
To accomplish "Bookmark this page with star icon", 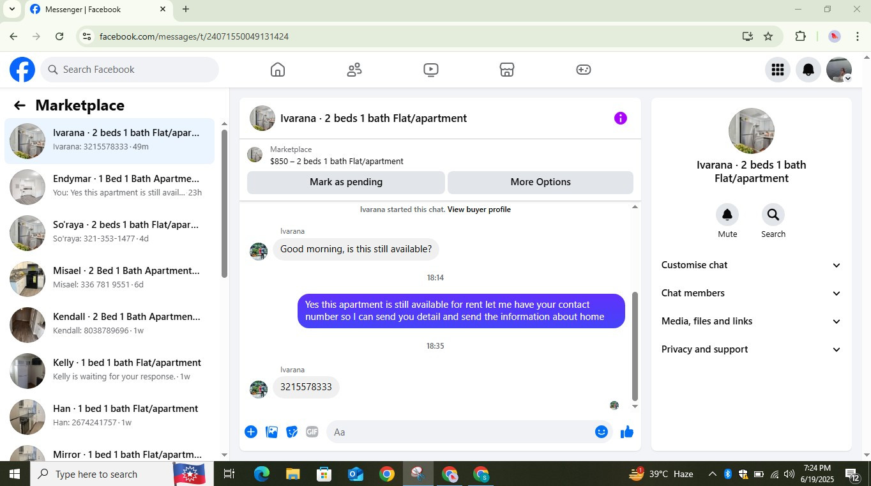I will 768,36.
